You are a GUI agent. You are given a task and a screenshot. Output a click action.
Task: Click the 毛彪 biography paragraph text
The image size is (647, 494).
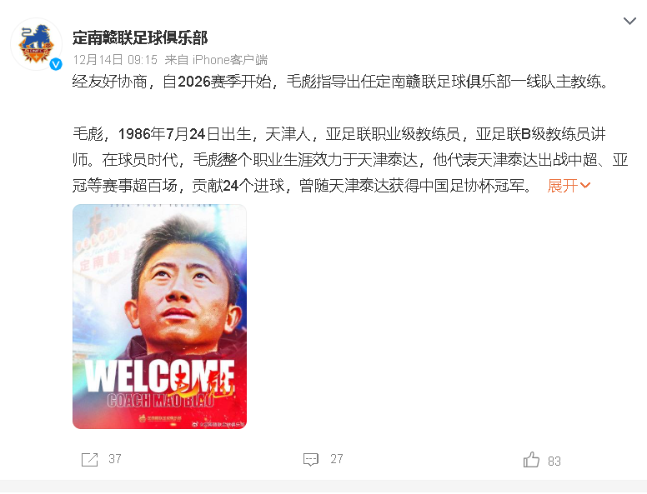click(350, 160)
